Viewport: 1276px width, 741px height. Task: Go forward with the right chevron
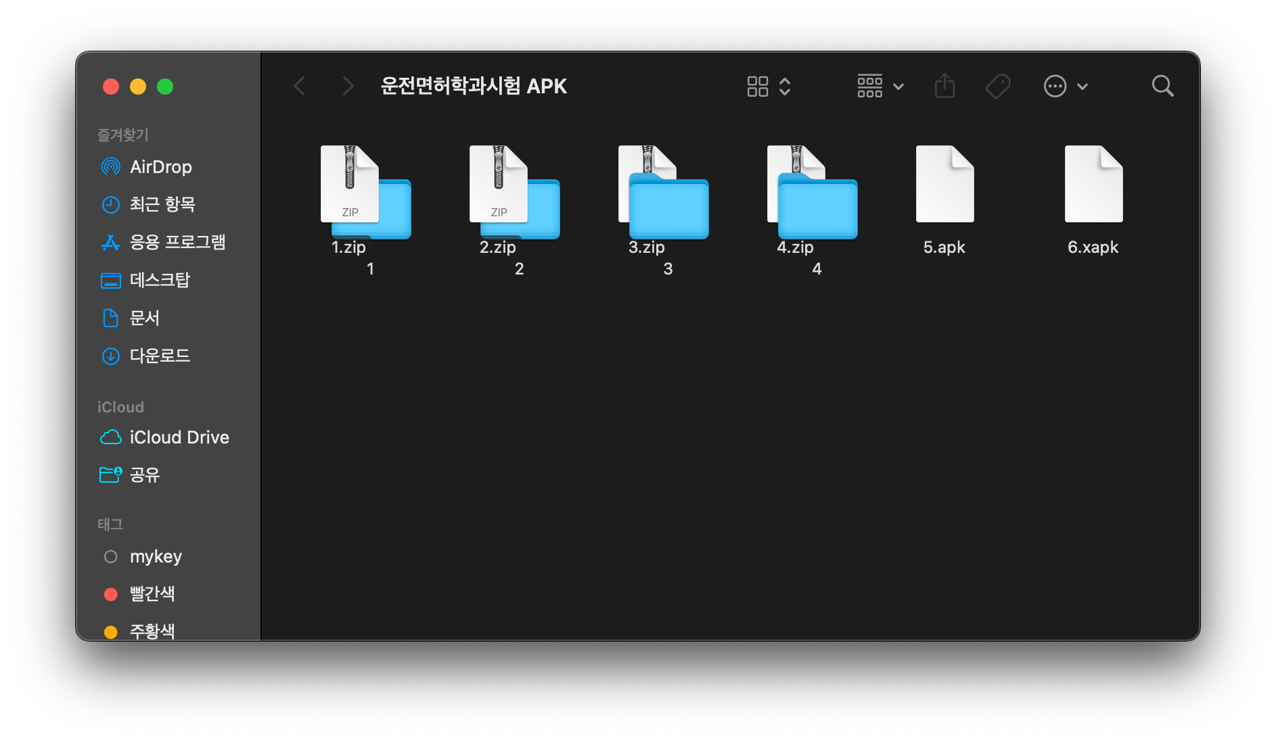[x=348, y=87]
